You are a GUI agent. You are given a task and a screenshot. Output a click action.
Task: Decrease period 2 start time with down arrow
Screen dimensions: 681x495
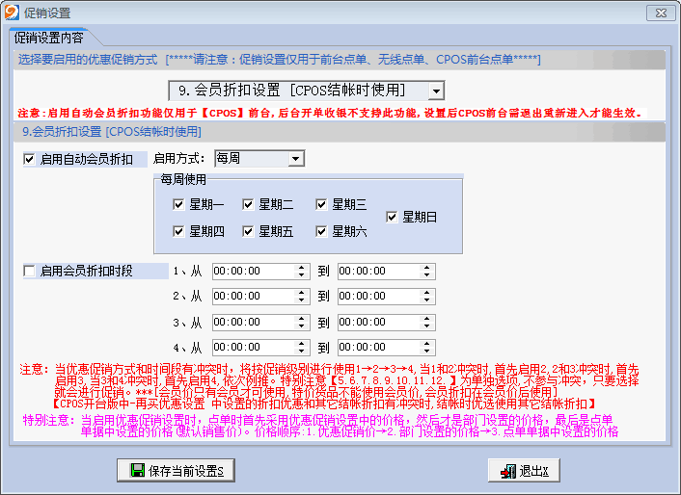click(303, 300)
